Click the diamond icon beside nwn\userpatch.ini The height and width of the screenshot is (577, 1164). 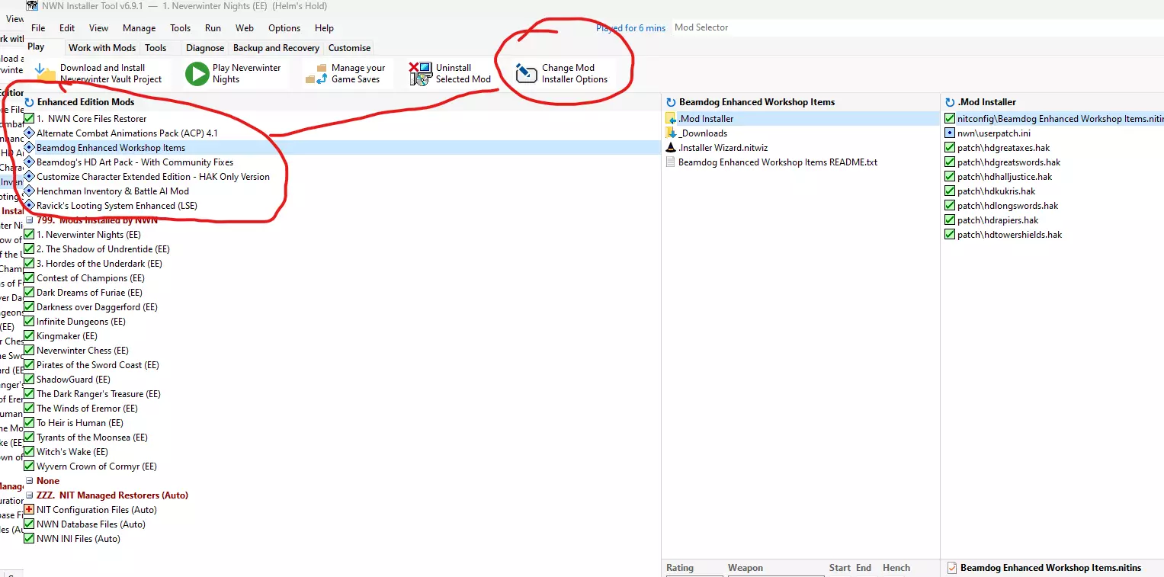pyautogui.click(x=950, y=133)
